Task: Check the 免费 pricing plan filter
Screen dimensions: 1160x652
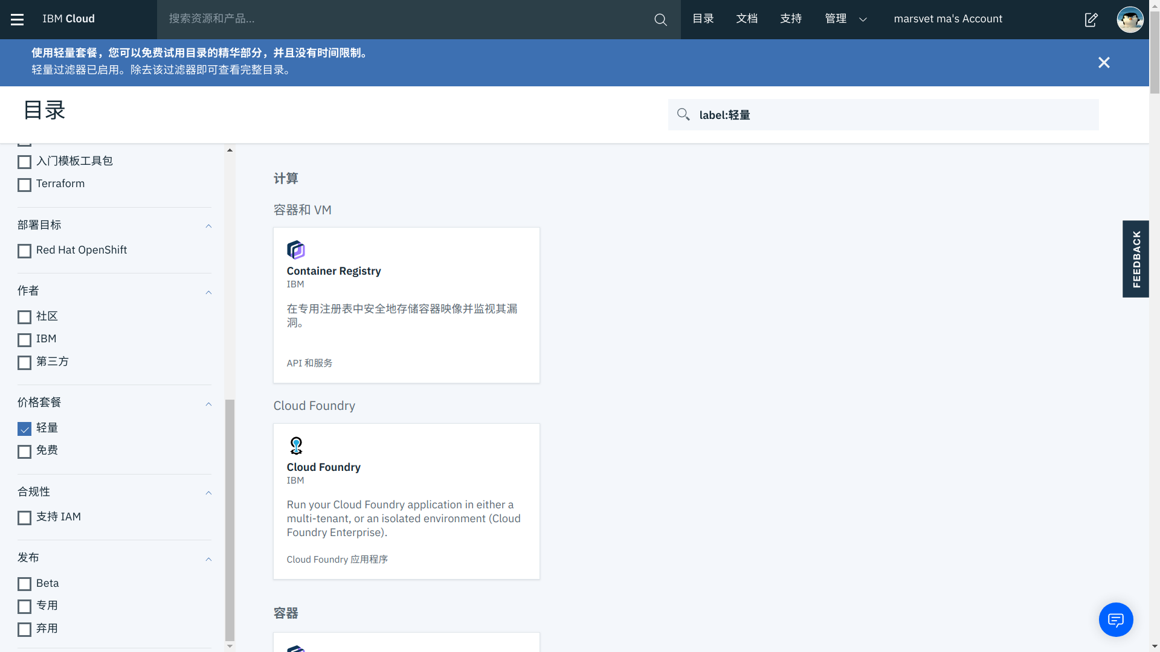Action: coord(24,452)
